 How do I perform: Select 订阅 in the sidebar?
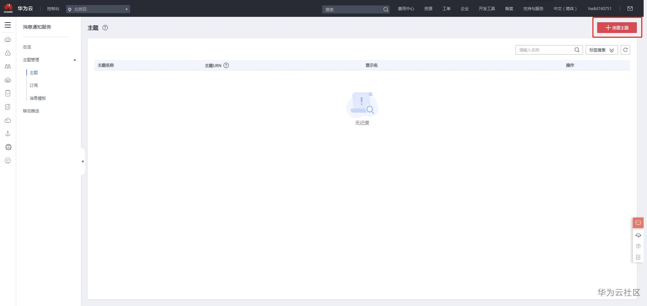(x=34, y=86)
